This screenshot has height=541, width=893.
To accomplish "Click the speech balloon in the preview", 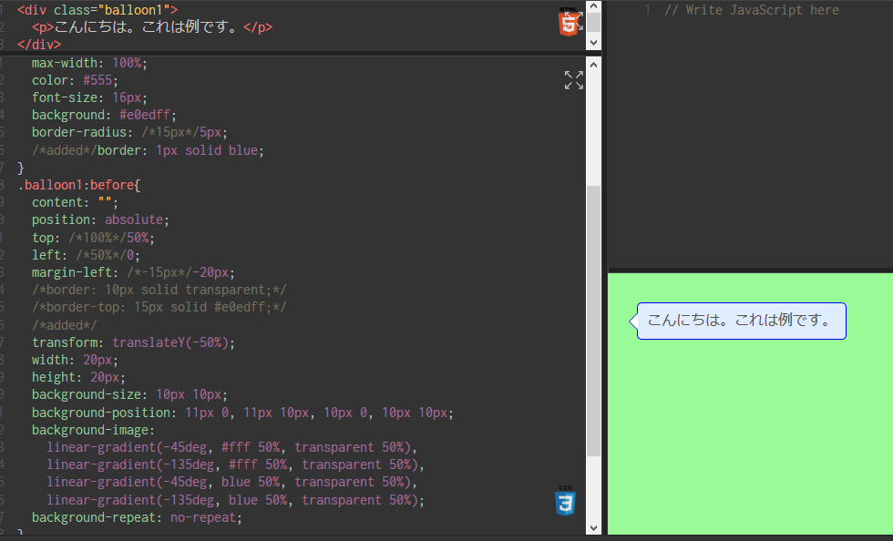I will click(x=741, y=321).
